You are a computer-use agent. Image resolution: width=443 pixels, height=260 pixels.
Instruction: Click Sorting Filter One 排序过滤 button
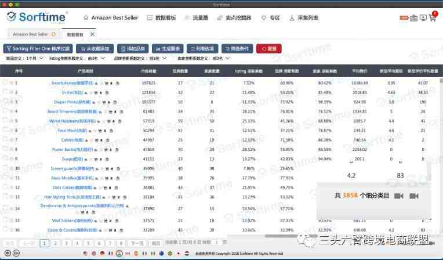tap(38, 49)
